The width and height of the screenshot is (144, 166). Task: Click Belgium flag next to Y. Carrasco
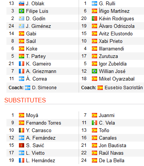click(x=22, y=130)
